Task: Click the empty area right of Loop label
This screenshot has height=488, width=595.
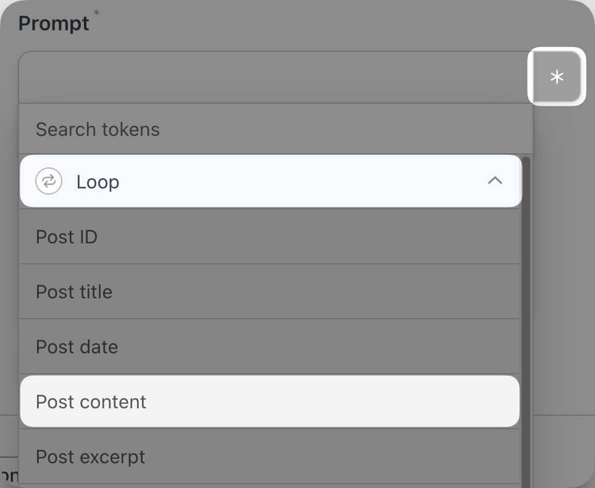Action: 302,181
